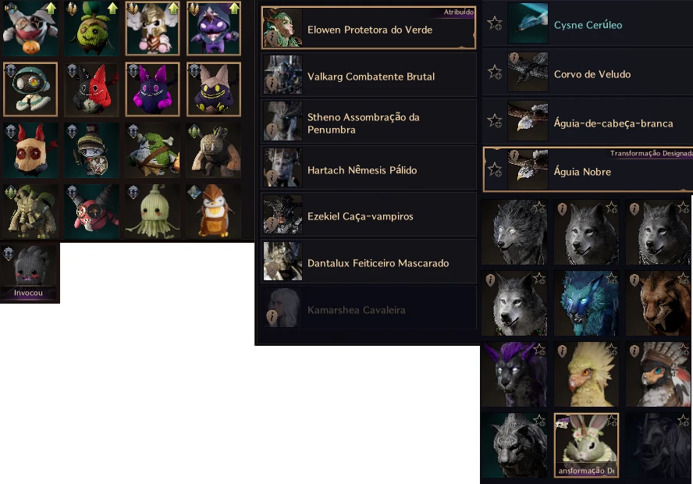Toggle favorite star for Cysne Cerúleo
The image size is (693, 484).
click(x=495, y=23)
